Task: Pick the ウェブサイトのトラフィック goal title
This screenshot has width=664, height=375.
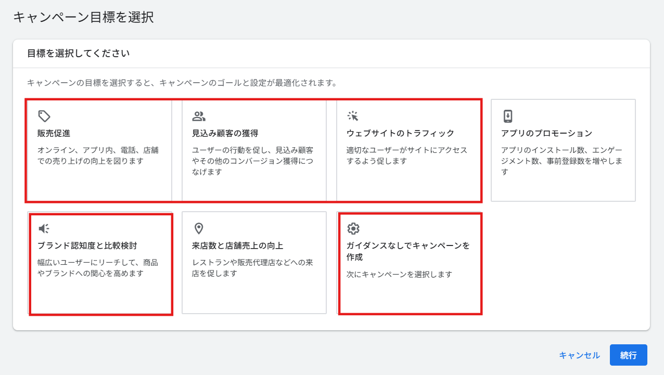Action: click(x=400, y=133)
